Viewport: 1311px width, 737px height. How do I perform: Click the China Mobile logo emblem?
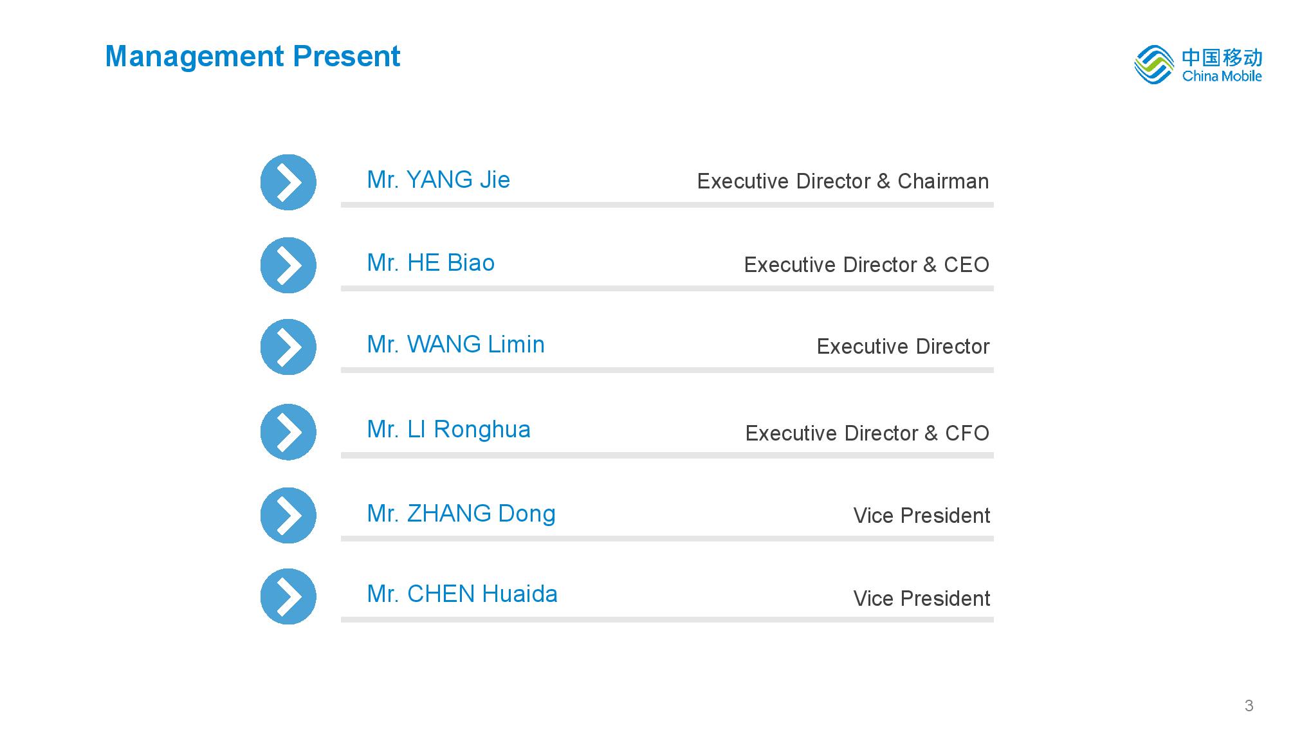1154,65
